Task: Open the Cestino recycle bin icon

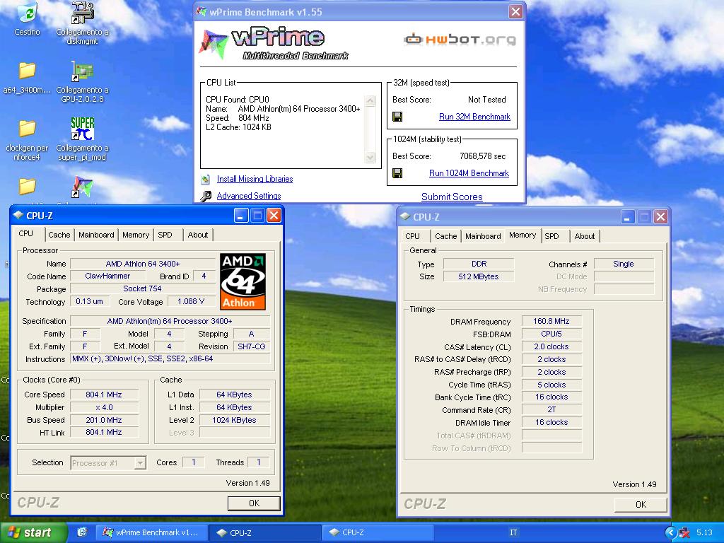Action: click(28, 13)
